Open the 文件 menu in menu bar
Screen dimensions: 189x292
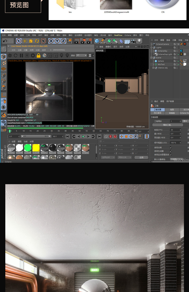[x=4, y=35]
